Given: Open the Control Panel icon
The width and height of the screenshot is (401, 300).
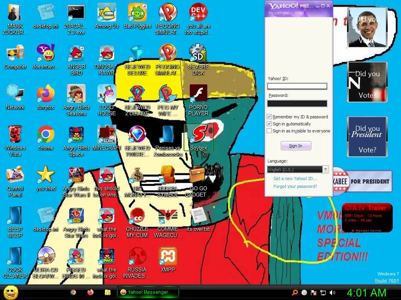Looking at the screenshot, I should click(x=15, y=182).
